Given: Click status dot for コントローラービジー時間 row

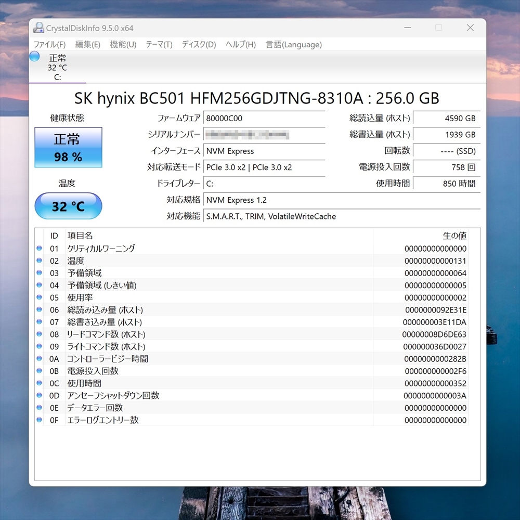Looking at the screenshot, I should pyautogui.click(x=39, y=358).
